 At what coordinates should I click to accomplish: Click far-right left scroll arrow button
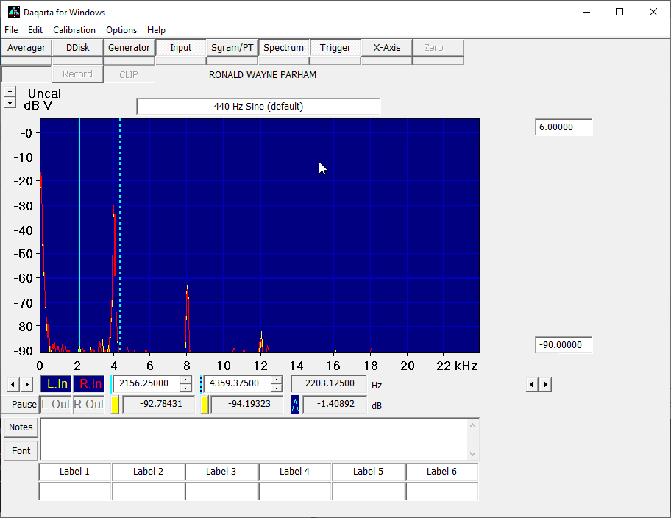point(532,384)
